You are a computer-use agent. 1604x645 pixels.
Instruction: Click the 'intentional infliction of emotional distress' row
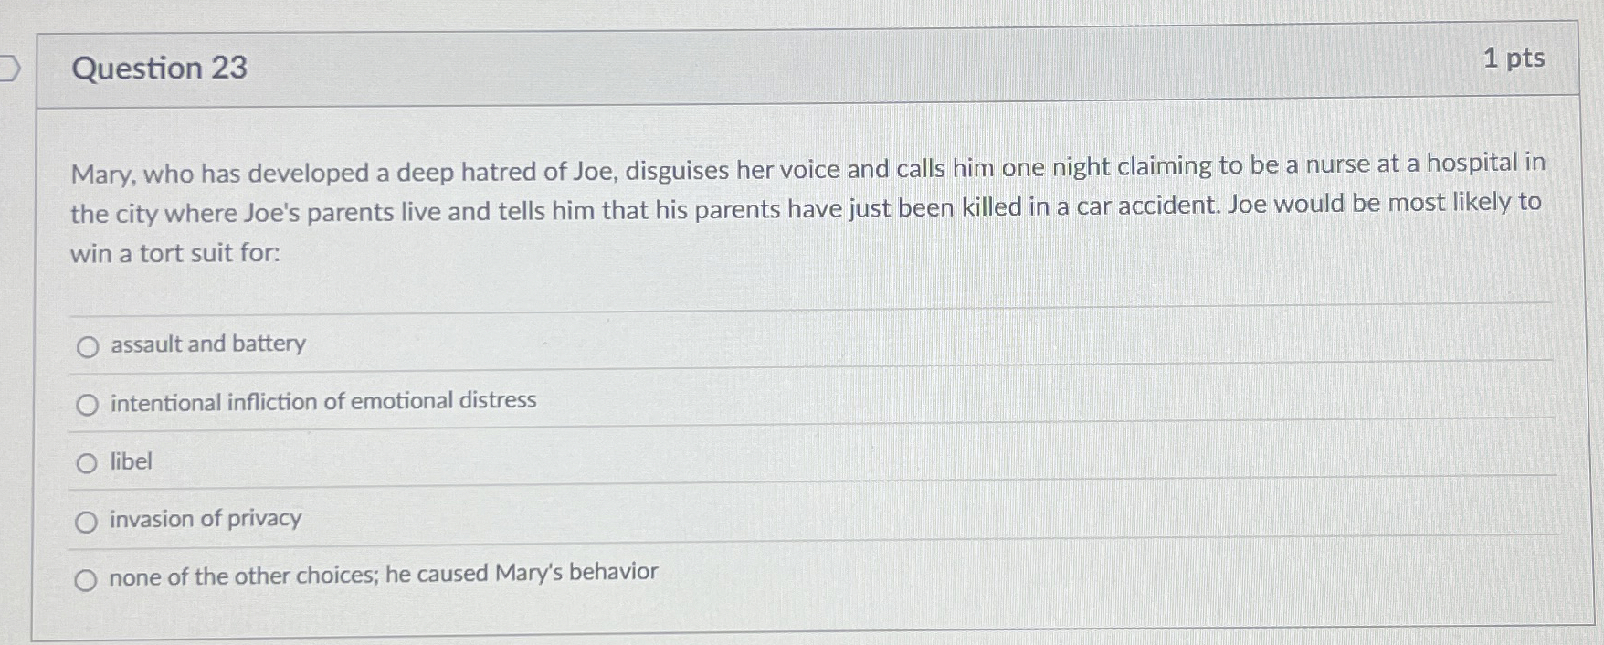[x=322, y=402]
